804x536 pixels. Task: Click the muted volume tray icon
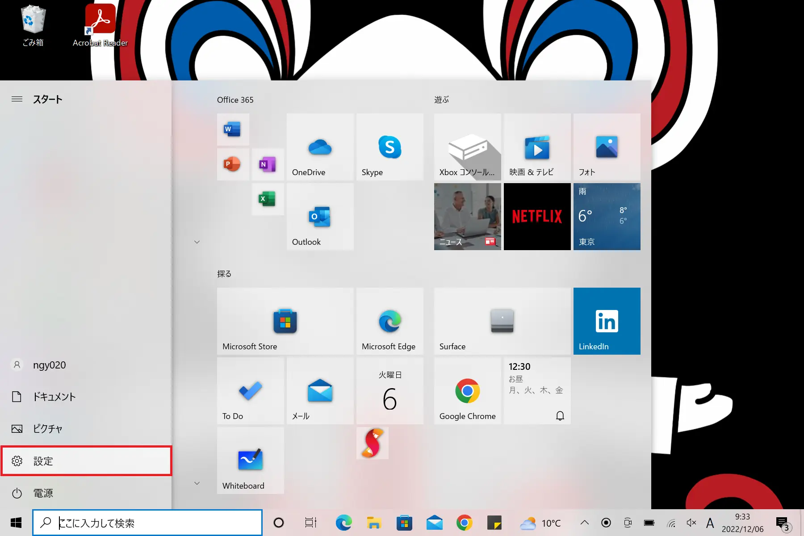pos(691,523)
